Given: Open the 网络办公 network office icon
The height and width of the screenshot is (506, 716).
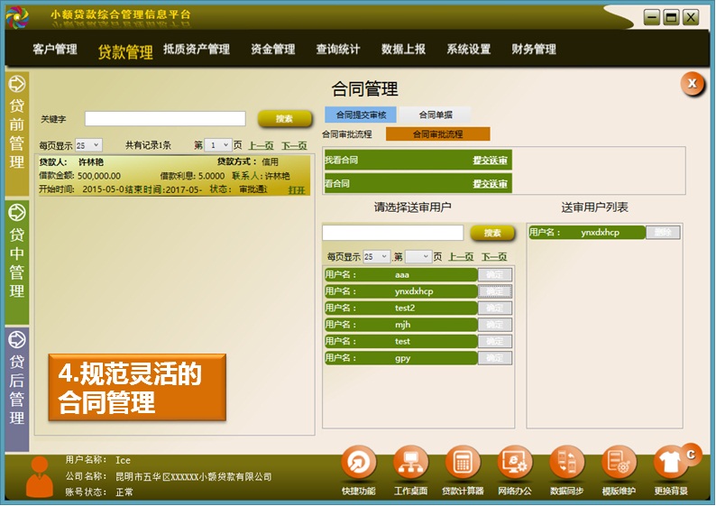Looking at the screenshot, I should 515,464.
